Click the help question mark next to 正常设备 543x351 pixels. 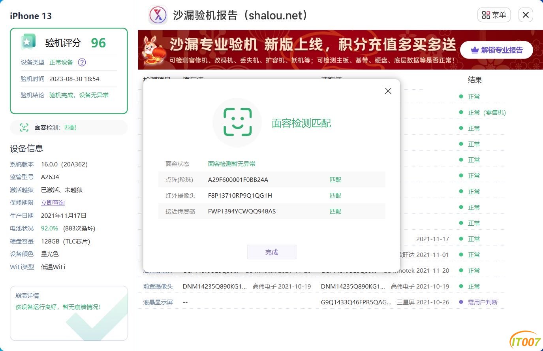point(82,62)
